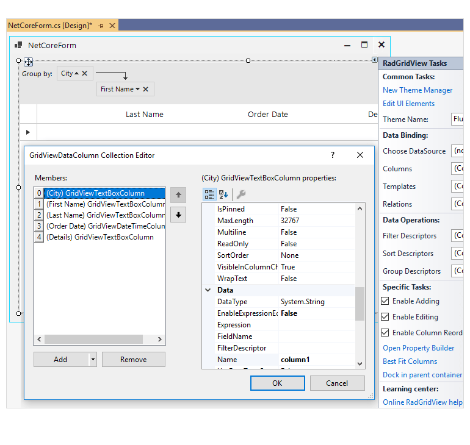Click property grid scroll down arrow

[x=360, y=363]
